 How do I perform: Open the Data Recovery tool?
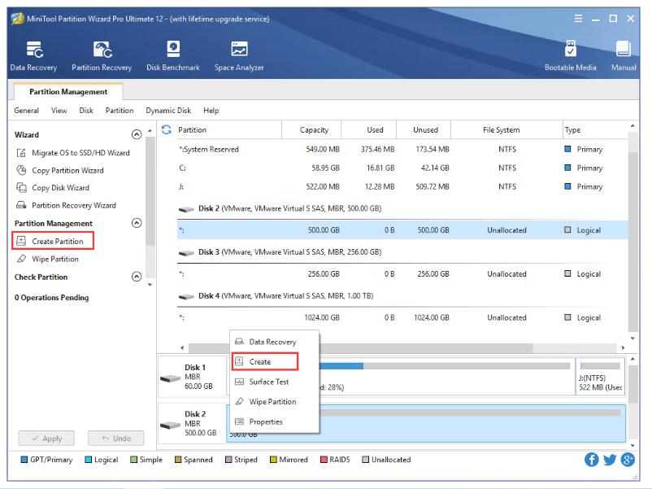pos(32,55)
